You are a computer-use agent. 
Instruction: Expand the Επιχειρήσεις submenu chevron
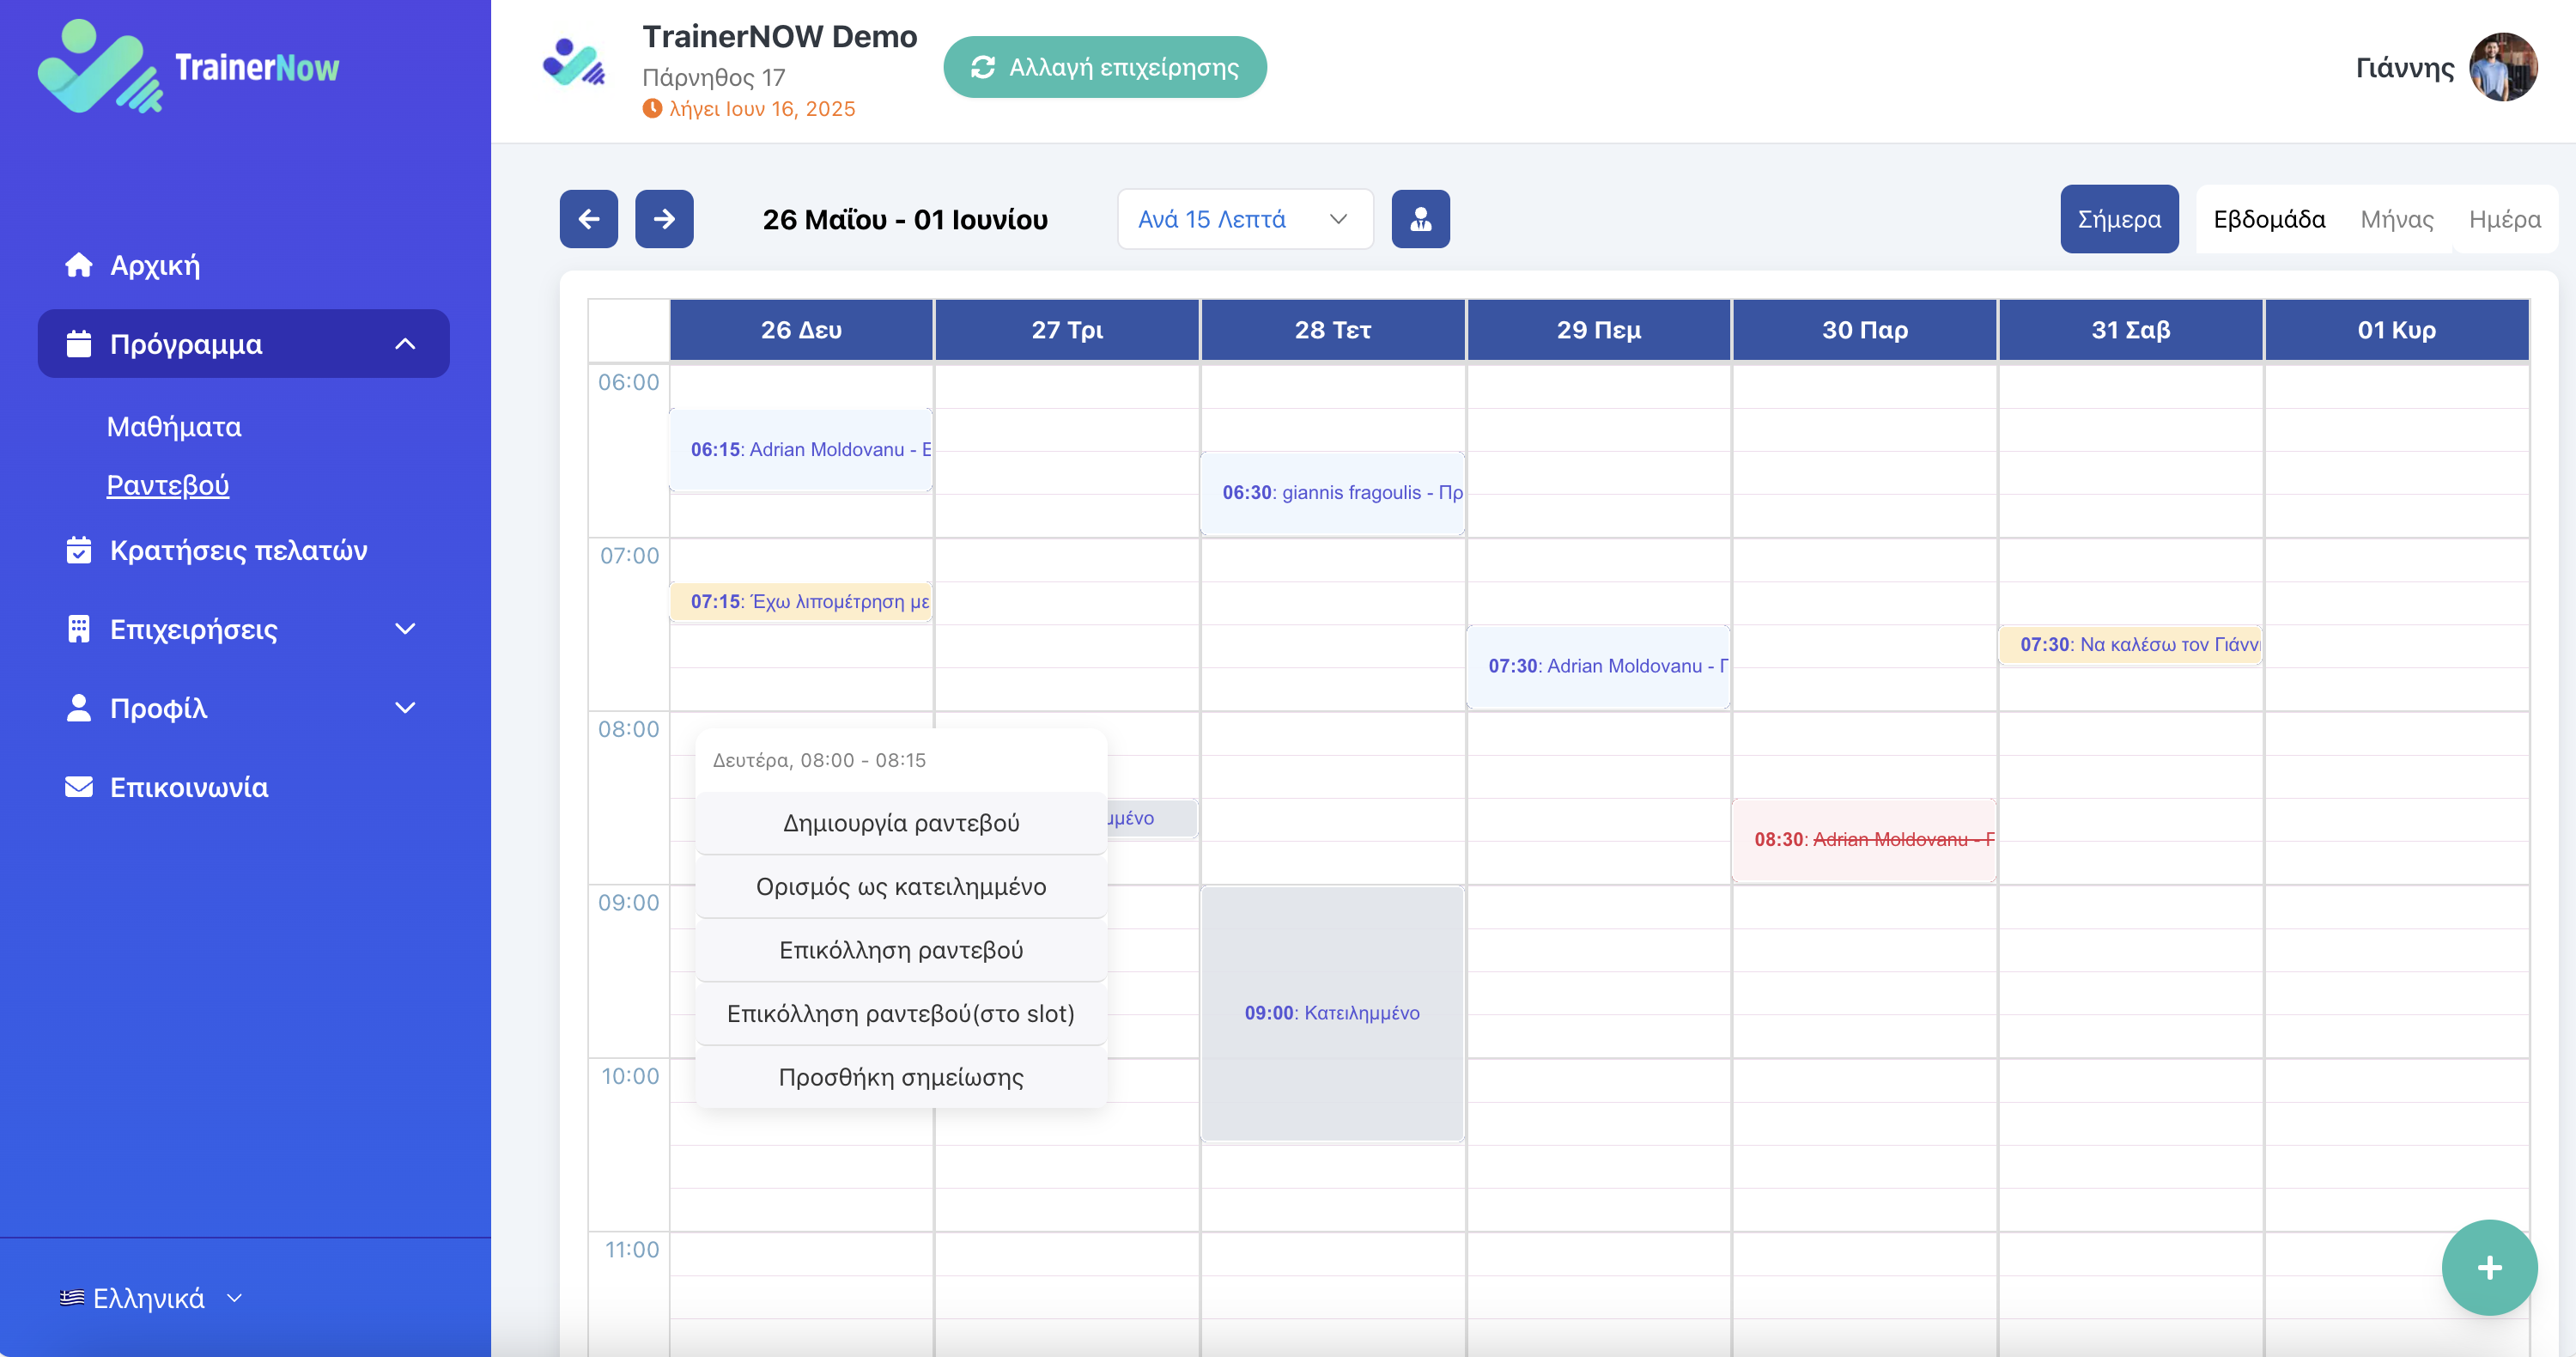click(x=405, y=629)
